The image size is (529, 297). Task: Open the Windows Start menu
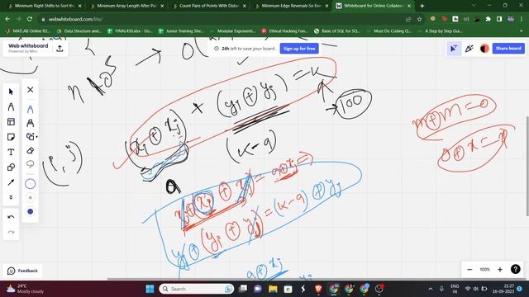coord(150,289)
